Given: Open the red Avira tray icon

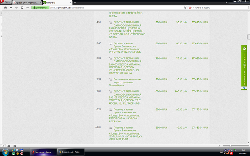Looking at the screenshot, I should pyautogui.click(x=232, y=154).
